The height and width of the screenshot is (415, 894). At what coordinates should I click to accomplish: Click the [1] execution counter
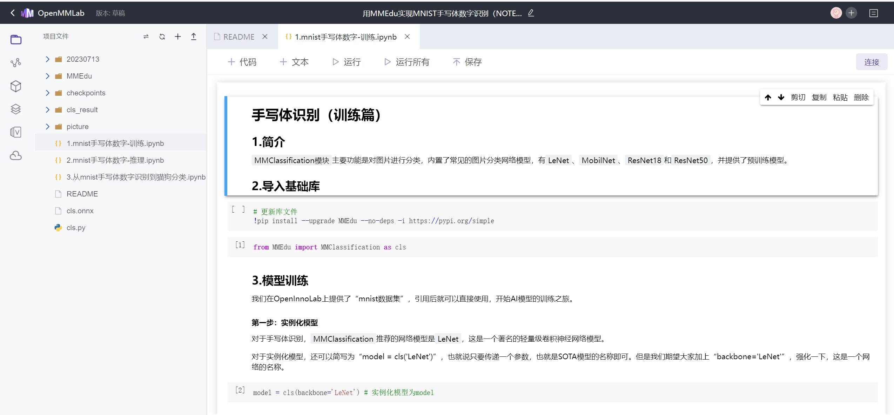(x=240, y=245)
